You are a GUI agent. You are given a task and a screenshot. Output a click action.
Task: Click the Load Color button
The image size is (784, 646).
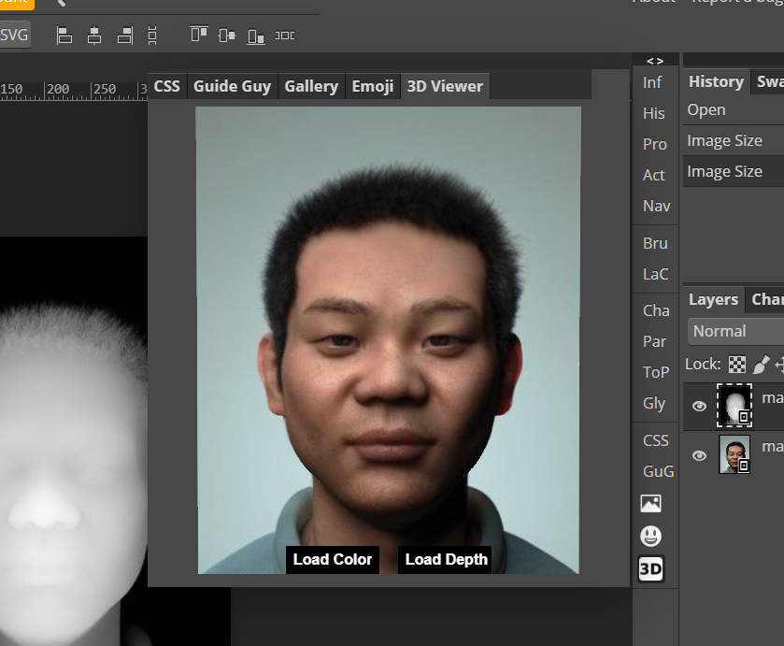[332, 560]
